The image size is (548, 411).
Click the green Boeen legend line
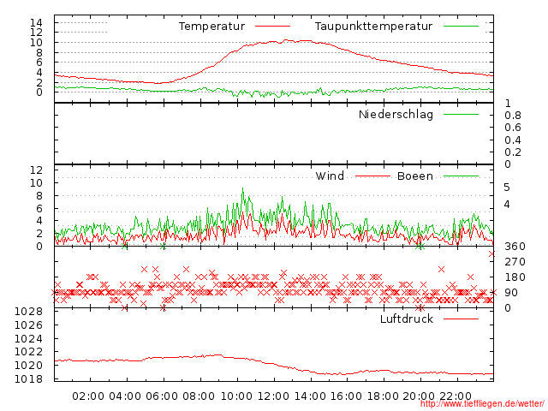point(461,176)
